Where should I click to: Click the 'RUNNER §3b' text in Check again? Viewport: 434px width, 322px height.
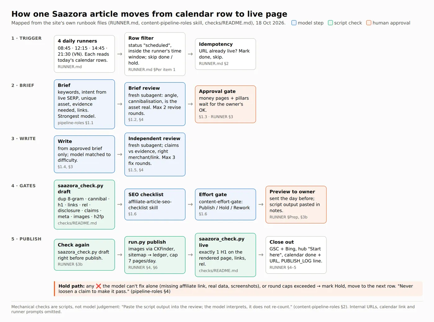70,264
